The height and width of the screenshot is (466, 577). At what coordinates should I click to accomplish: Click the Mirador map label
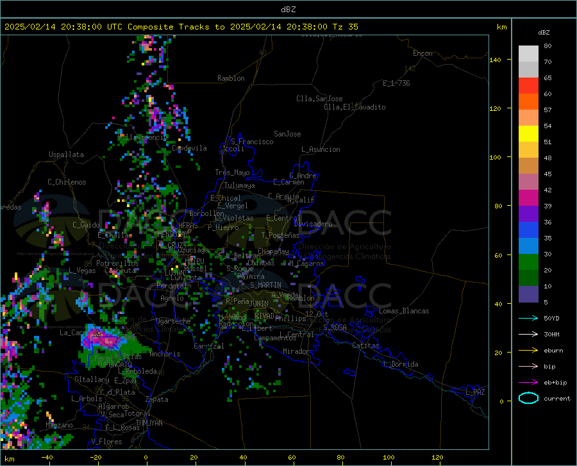point(296,351)
